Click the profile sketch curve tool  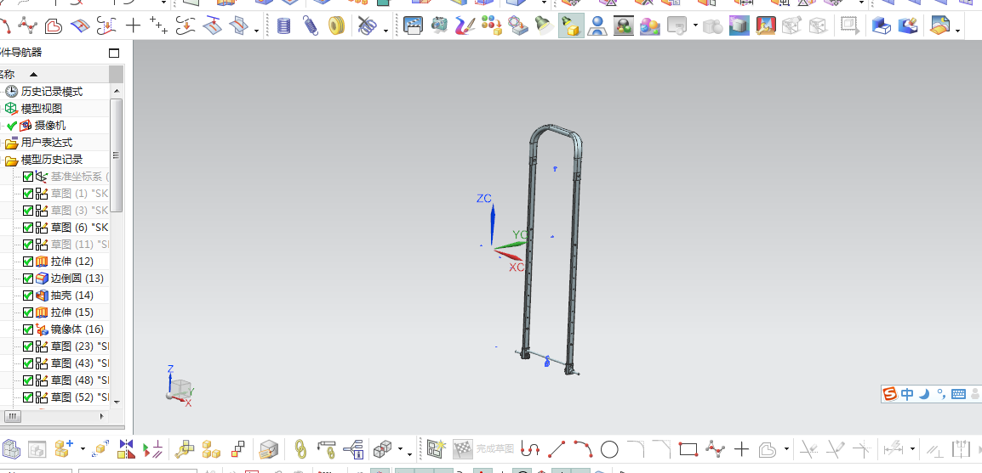click(530, 448)
